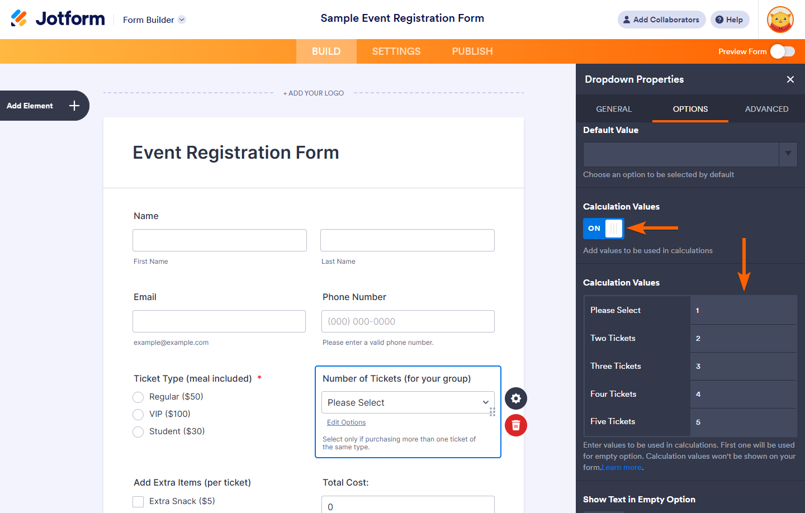This screenshot has height=513, width=805.
Task: Close the Dropdown Properties panel
Action: point(790,79)
